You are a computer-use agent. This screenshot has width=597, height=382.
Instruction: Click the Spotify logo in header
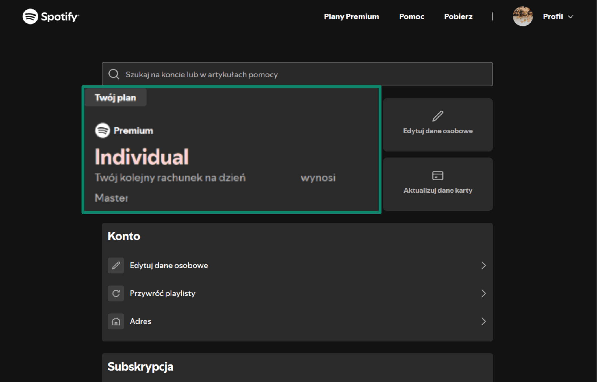tap(51, 17)
